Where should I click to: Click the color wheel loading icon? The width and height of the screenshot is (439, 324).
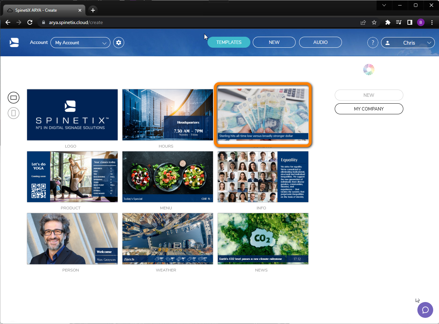pos(368,69)
